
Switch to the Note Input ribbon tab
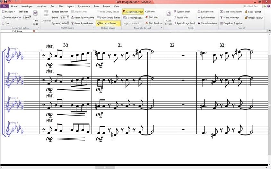click(x=27, y=6)
